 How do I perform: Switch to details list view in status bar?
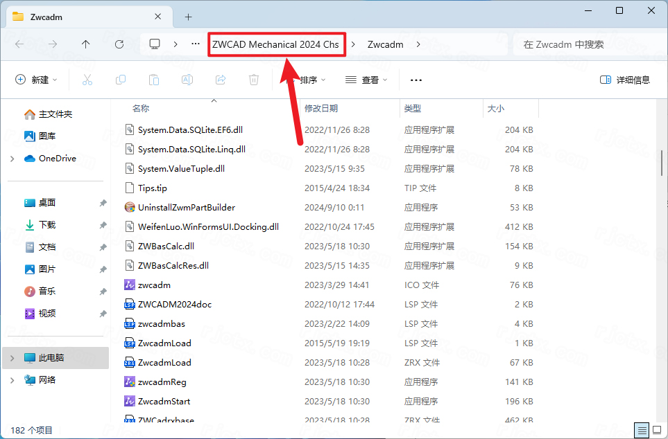(x=642, y=430)
